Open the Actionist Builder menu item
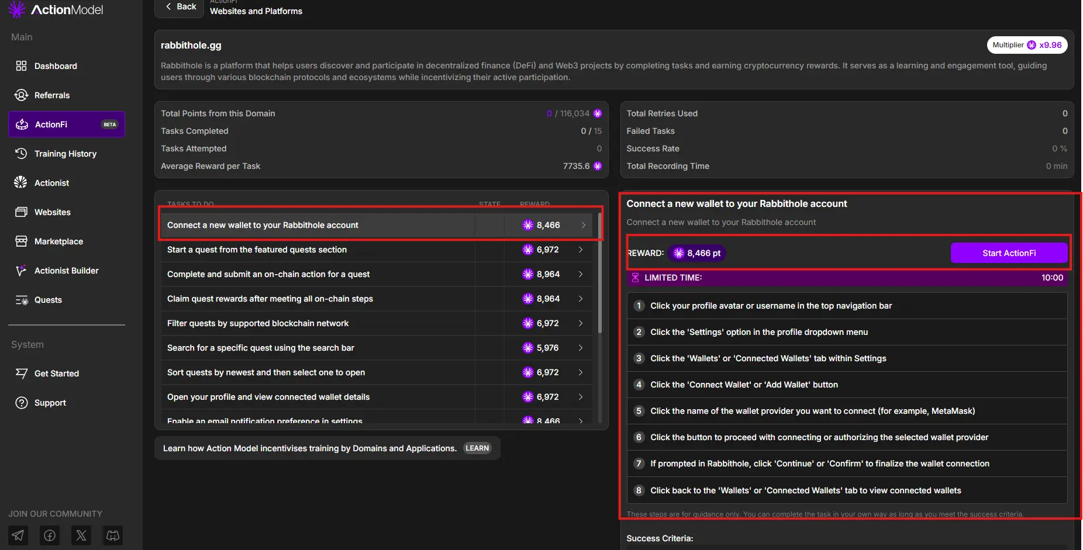1083x550 pixels. click(67, 271)
